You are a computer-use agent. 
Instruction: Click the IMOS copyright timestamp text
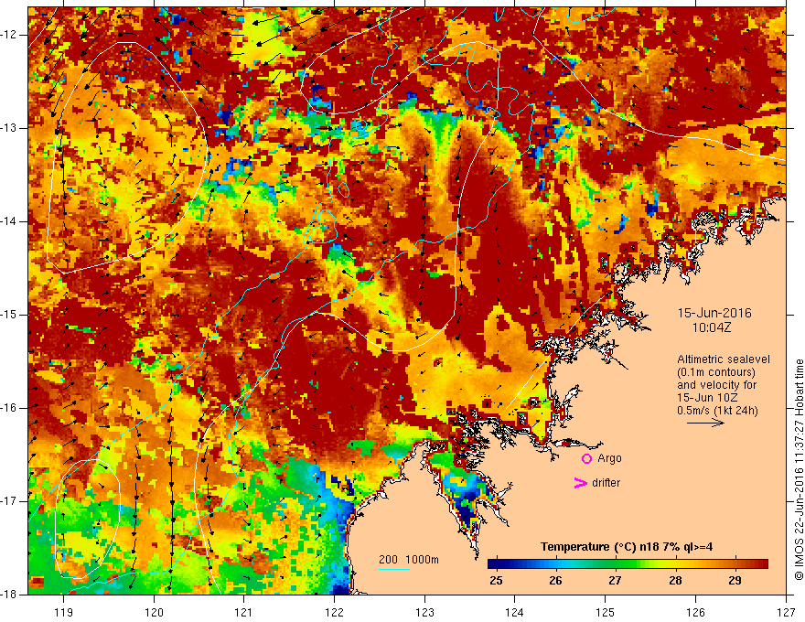pos(799,470)
